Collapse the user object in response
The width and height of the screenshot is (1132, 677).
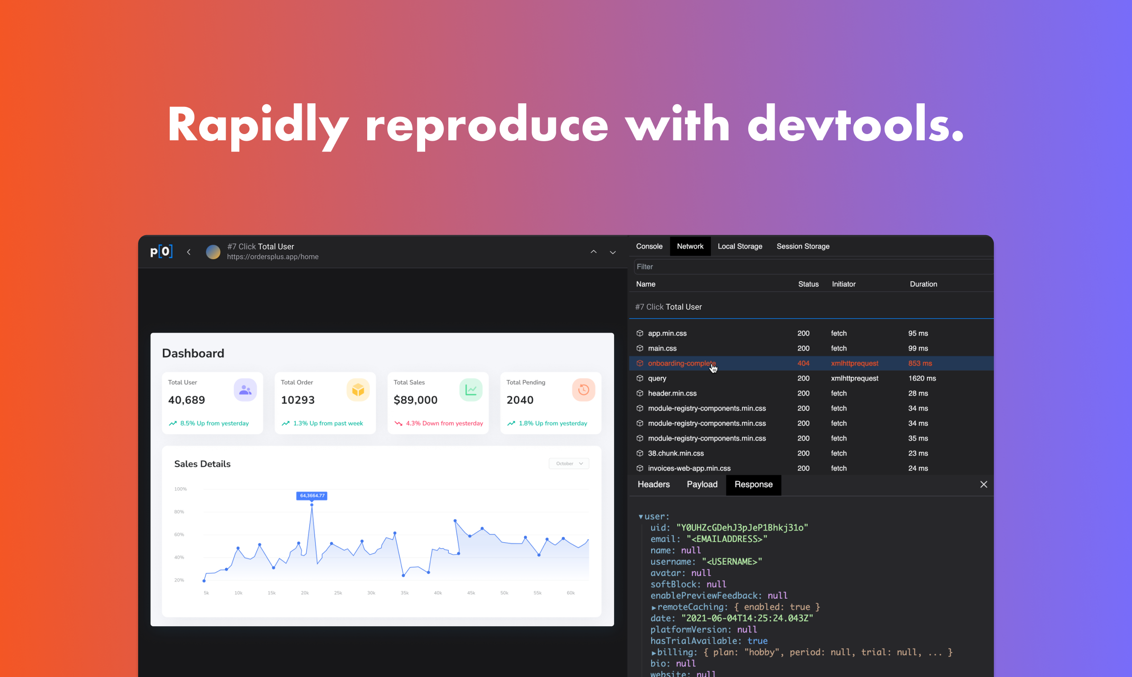coord(640,517)
